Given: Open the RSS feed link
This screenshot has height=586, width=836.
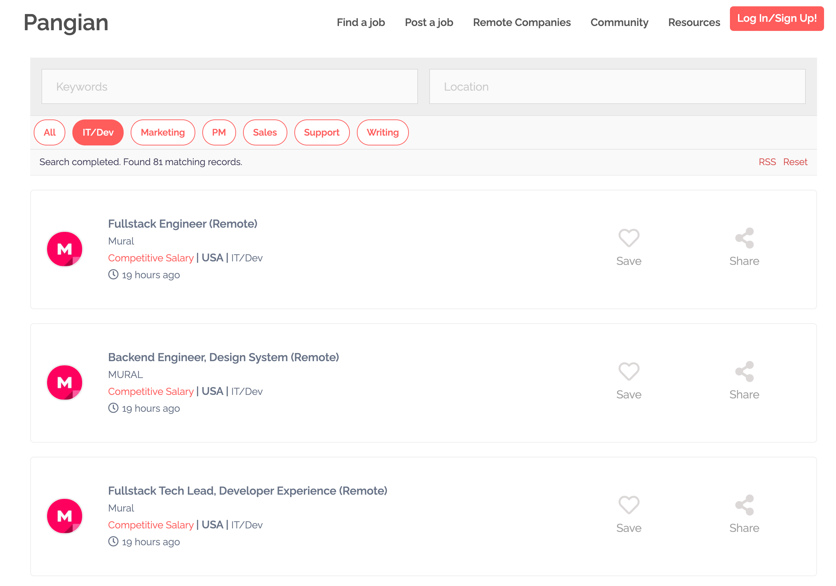Looking at the screenshot, I should [767, 162].
